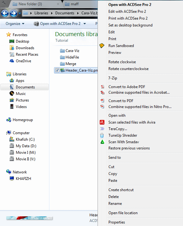Choose Restore previous versions

point(129,148)
